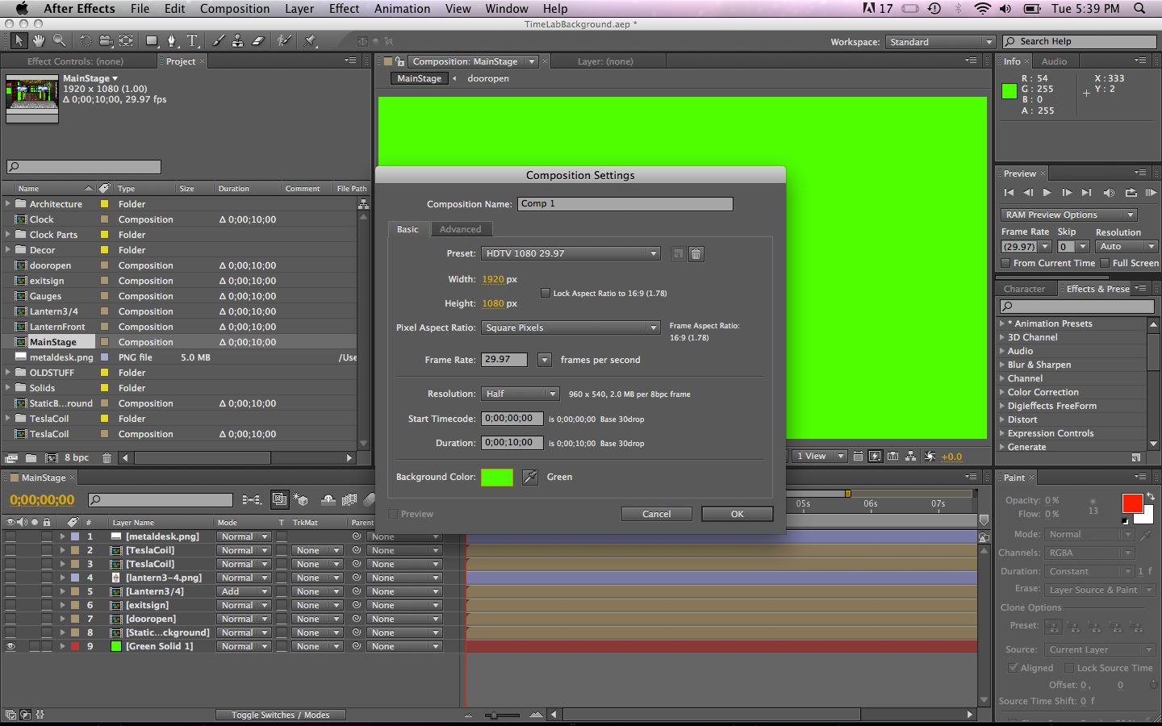The width and height of the screenshot is (1162, 726).
Task: Play the preview
Action: click(x=1047, y=193)
